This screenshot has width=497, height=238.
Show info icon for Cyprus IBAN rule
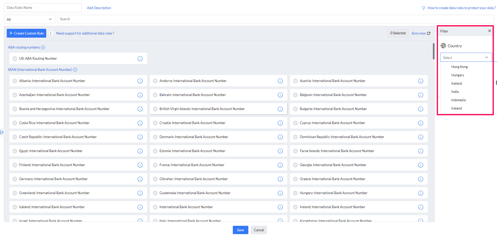click(x=421, y=123)
